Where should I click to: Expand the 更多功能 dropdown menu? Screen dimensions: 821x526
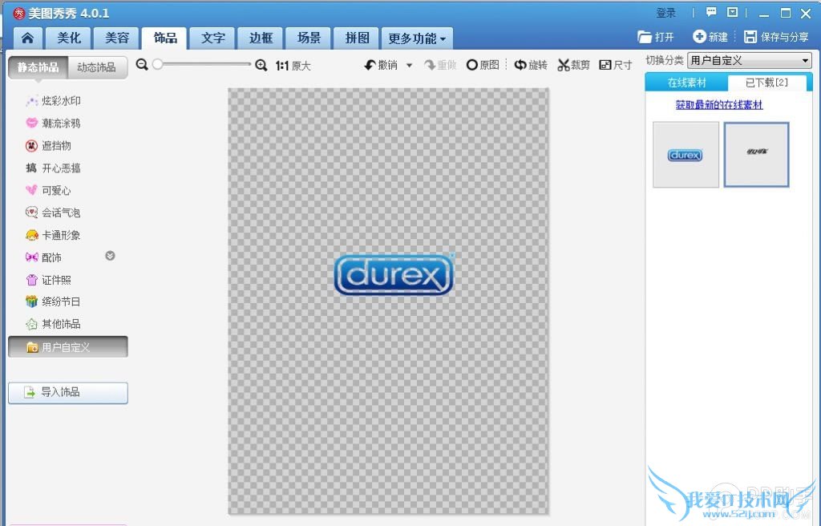(x=417, y=38)
